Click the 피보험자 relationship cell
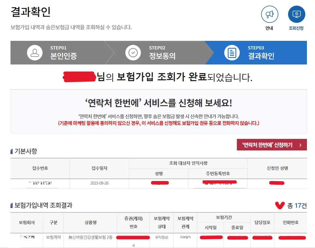 pos(185,237)
